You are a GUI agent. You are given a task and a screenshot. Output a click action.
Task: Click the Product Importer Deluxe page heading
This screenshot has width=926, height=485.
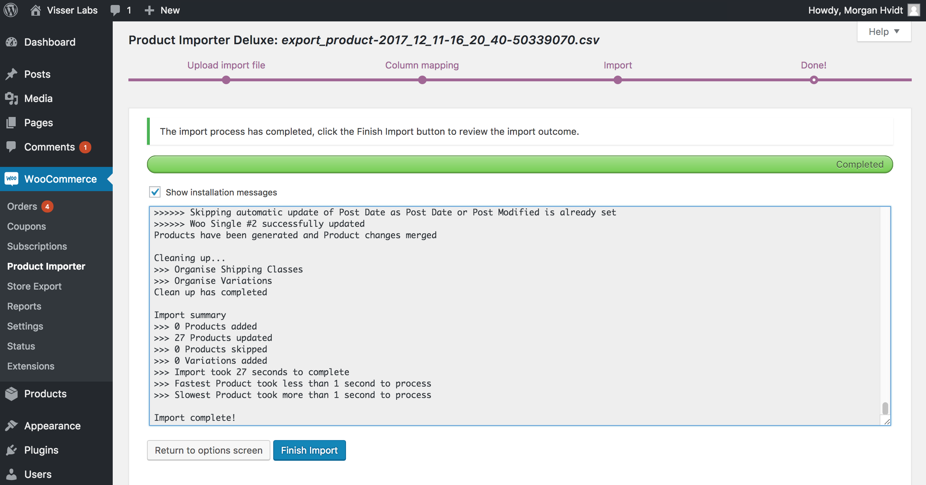coord(364,40)
